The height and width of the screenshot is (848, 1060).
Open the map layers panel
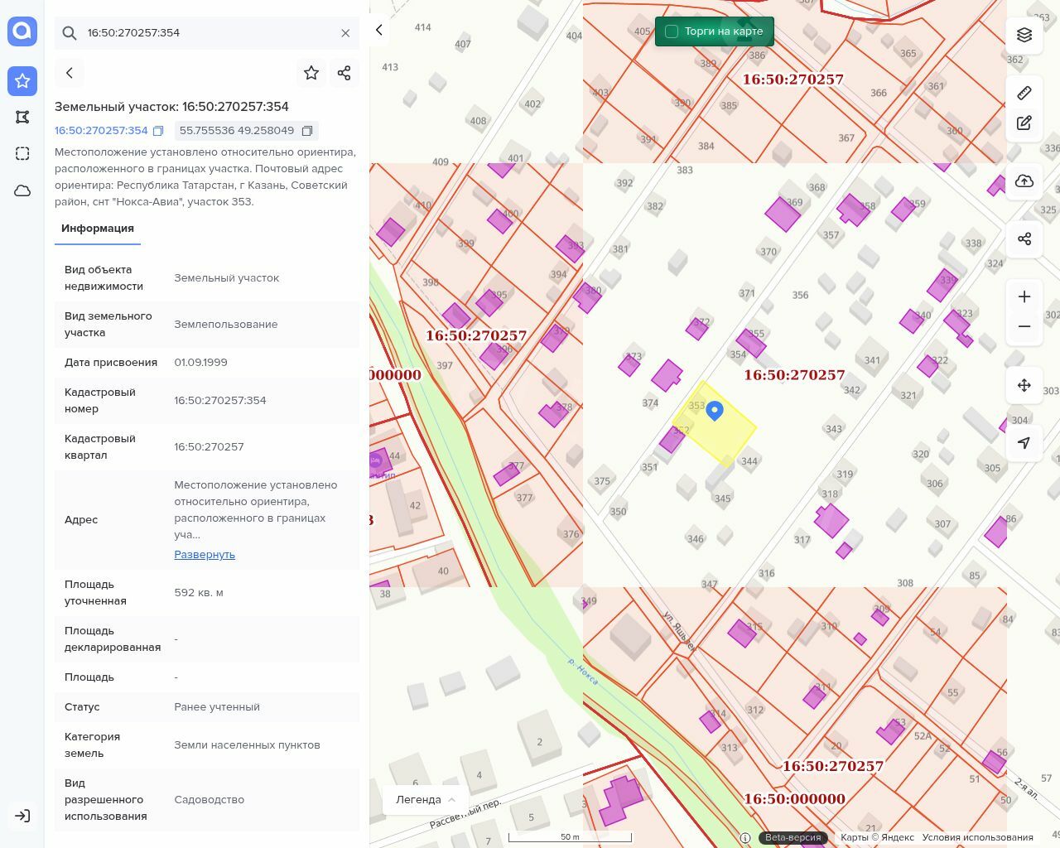(x=1024, y=35)
